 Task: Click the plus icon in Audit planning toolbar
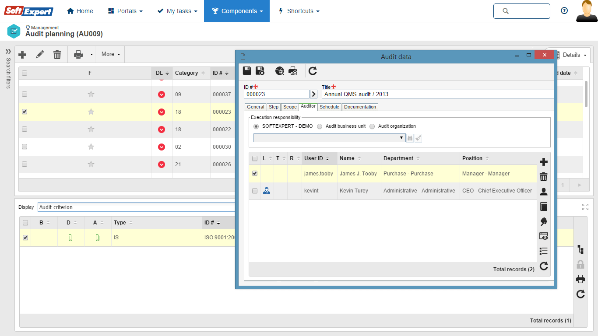tap(22, 54)
